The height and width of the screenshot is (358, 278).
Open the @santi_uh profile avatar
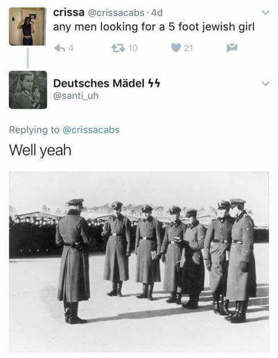pyautogui.click(x=28, y=90)
